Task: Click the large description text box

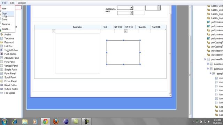Action: pyautogui.click(x=77, y=53)
